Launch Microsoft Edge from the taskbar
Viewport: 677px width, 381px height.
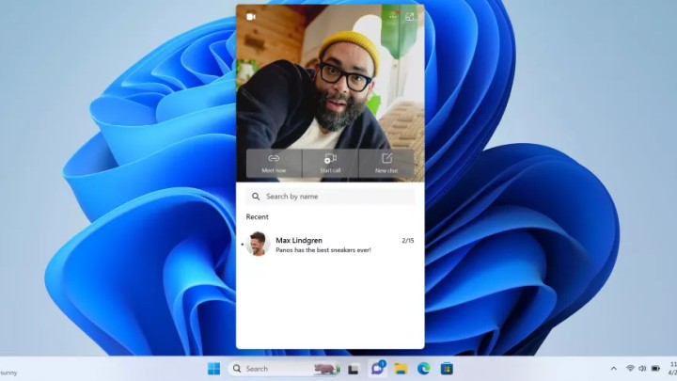(424, 369)
